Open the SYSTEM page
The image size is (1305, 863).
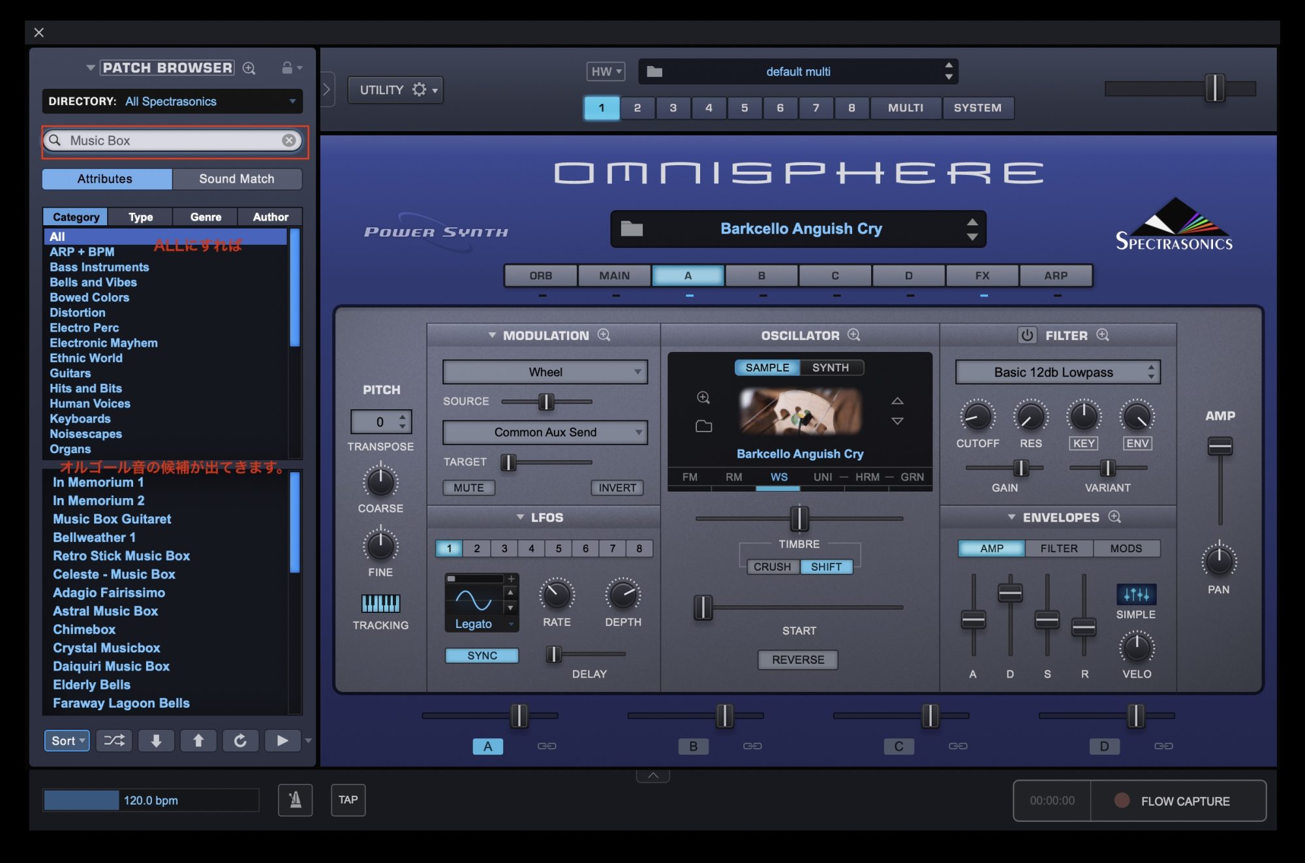click(x=977, y=108)
